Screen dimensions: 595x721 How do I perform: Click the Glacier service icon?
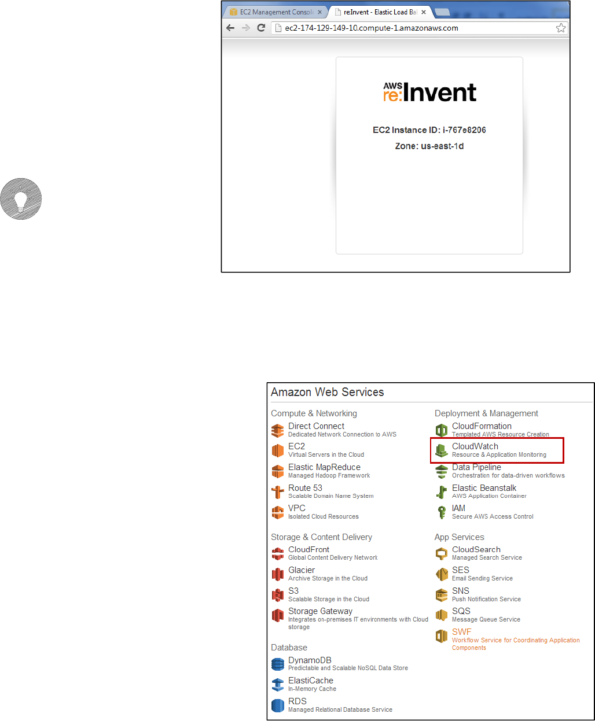(x=278, y=574)
